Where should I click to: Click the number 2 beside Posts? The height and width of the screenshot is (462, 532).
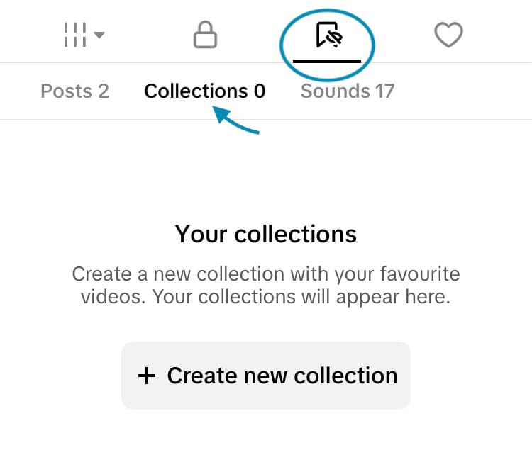pos(104,91)
